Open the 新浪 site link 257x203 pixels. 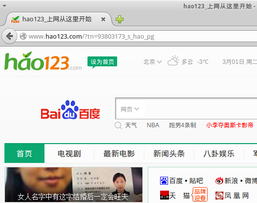tap(231, 181)
